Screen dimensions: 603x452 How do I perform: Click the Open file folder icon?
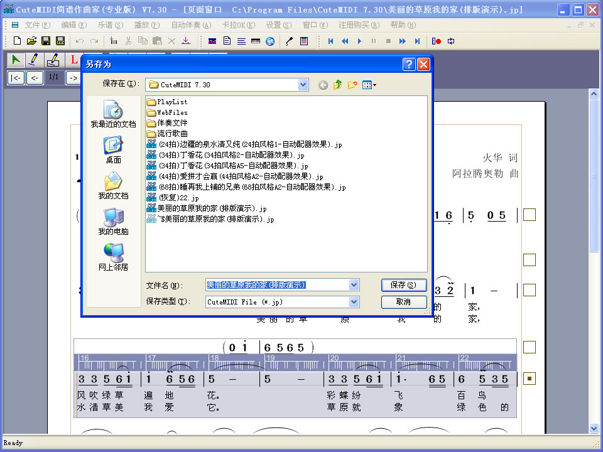click(x=31, y=41)
